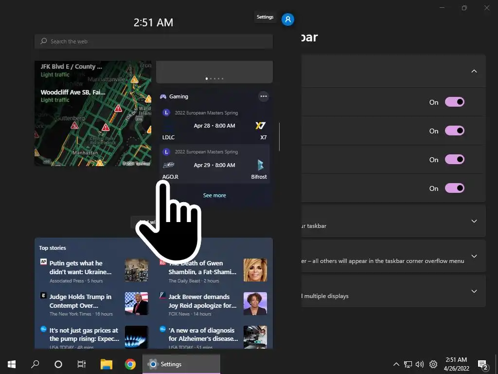Click the AGO.R team logo
This screenshot has width=498, height=374.
click(168, 165)
